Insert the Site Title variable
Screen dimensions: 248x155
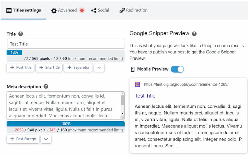[x=49, y=67]
